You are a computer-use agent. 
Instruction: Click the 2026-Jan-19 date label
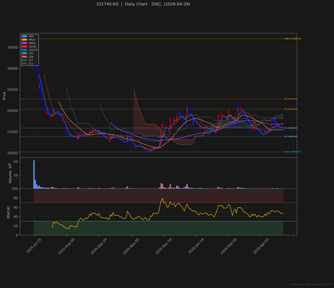tap(196, 246)
